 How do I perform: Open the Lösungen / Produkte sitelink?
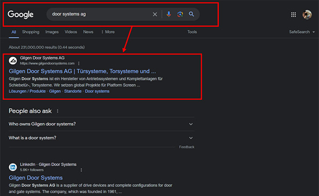pyautogui.click(x=27, y=91)
